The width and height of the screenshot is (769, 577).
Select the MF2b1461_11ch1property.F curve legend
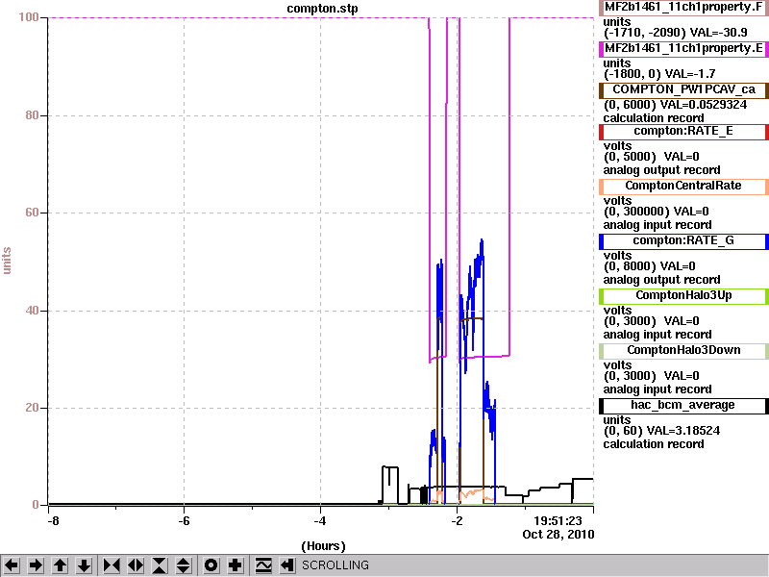pyautogui.click(x=683, y=8)
